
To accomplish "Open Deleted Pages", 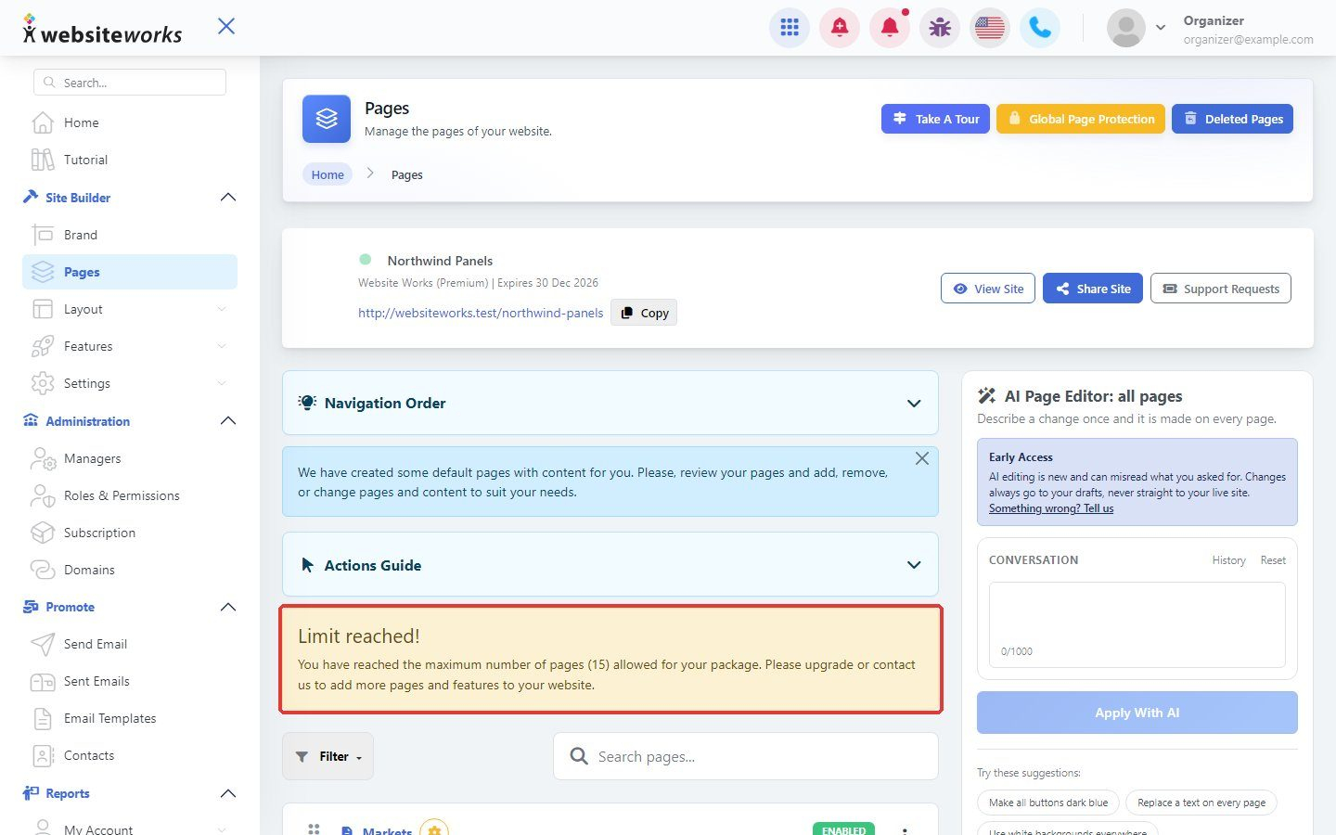I will (1232, 119).
